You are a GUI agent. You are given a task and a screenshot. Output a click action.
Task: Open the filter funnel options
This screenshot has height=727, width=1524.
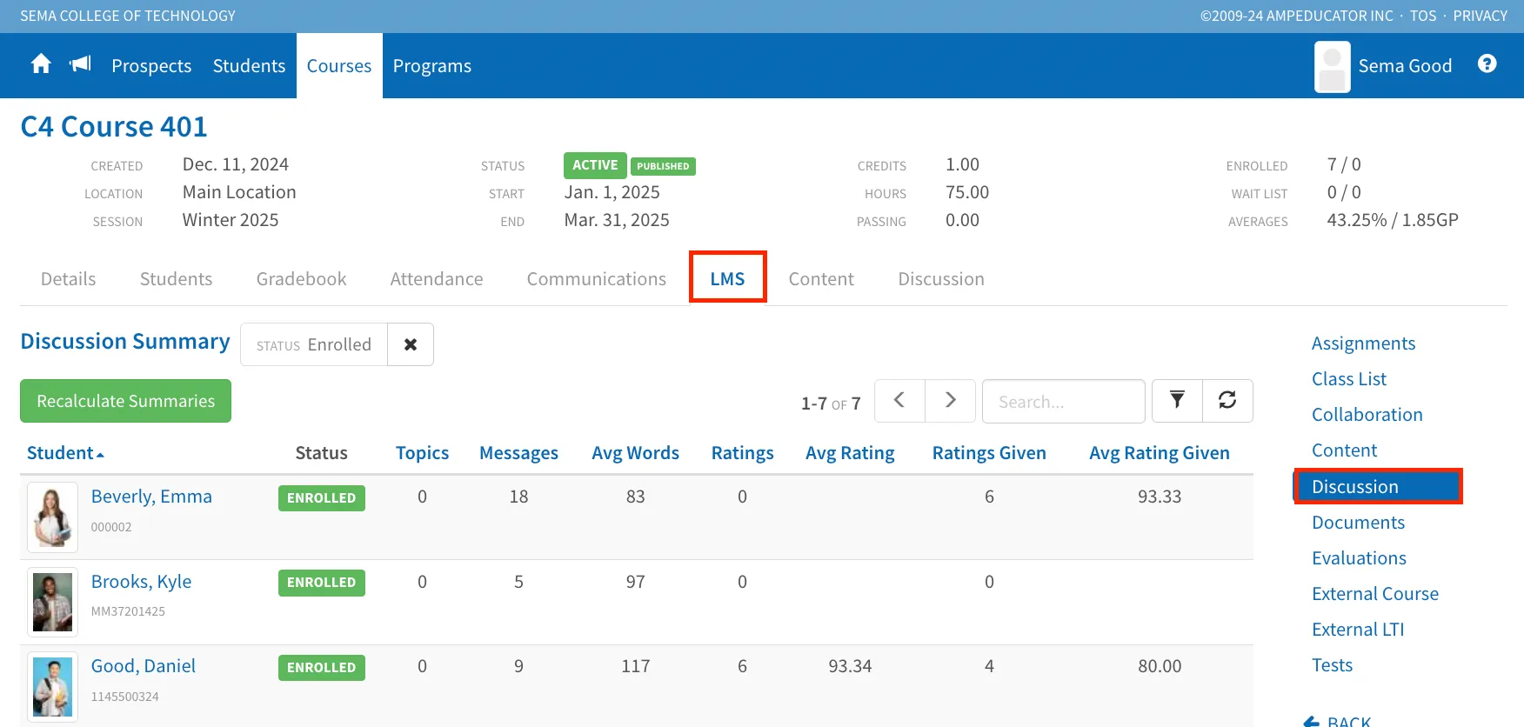(x=1177, y=401)
